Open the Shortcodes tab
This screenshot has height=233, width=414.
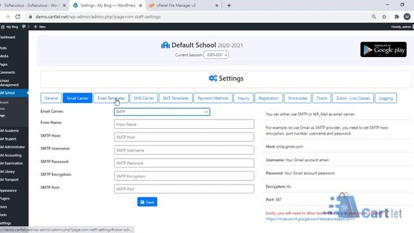pyautogui.click(x=298, y=98)
